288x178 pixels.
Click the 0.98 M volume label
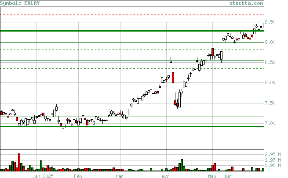[273, 165]
